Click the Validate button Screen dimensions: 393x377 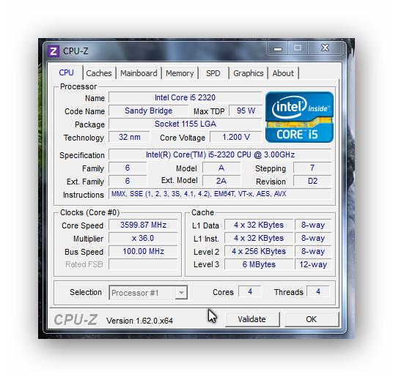(x=252, y=319)
